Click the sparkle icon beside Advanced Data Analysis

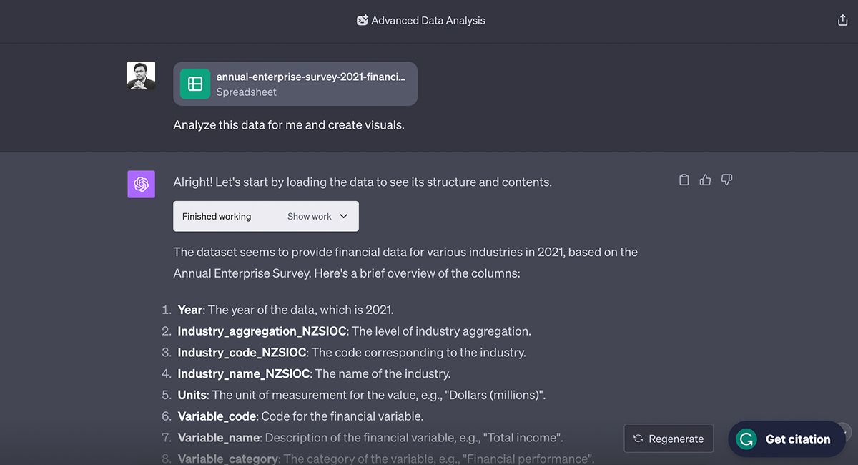pos(363,21)
